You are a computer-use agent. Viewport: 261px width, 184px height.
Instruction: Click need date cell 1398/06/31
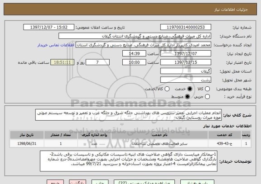point(27,143)
